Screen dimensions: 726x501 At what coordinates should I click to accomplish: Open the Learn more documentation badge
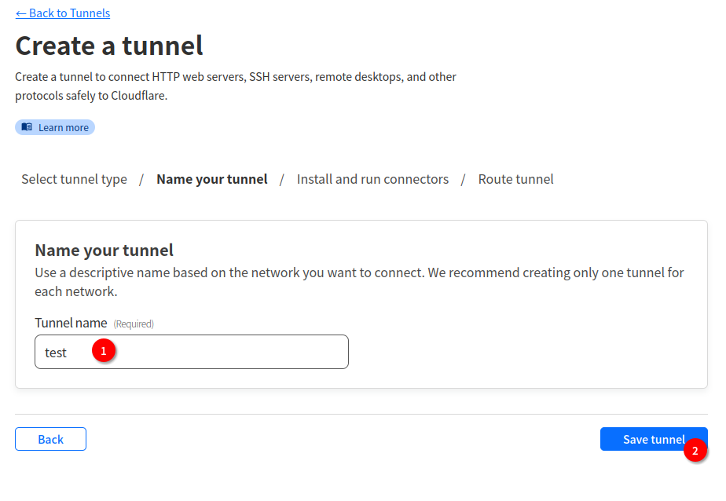pyautogui.click(x=55, y=127)
